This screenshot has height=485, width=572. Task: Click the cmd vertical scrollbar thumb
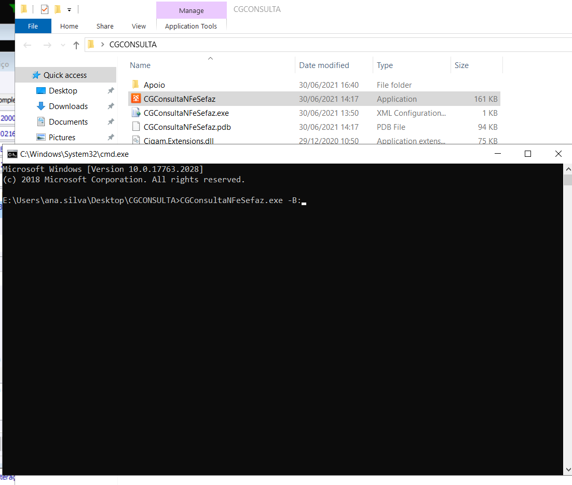pos(568,180)
